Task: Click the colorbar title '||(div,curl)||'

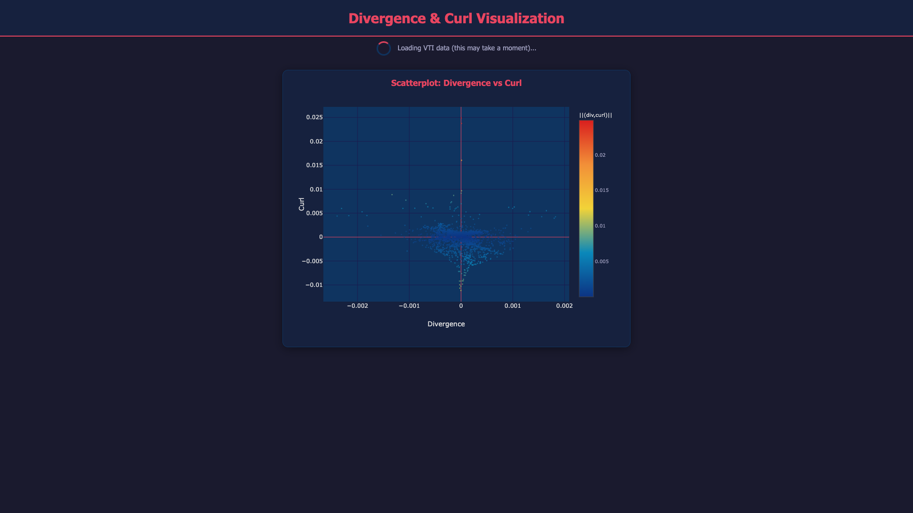Action: pos(596,115)
